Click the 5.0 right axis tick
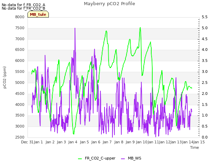This screenshot has width=220, height=165. pyautogui.click(x=205, y=28)
